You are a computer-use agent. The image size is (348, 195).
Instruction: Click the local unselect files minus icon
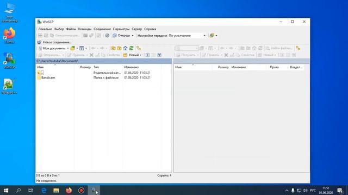[153, 55]
